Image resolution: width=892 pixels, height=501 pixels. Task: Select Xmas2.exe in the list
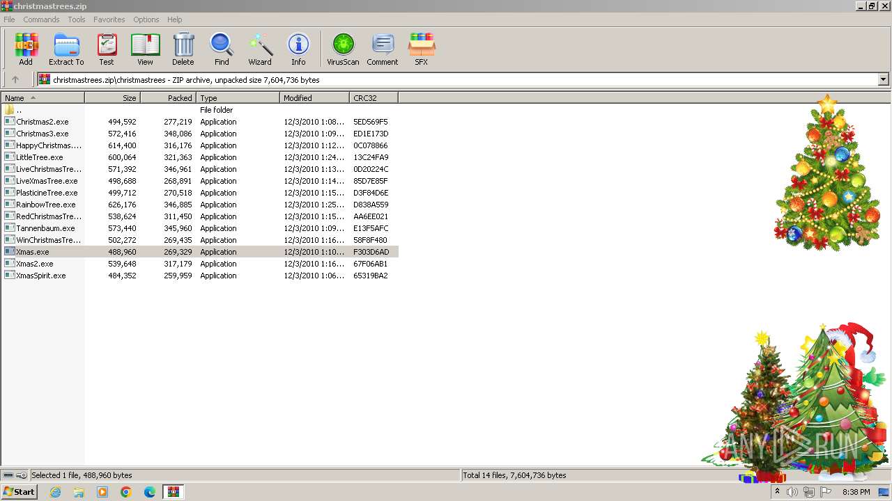199,264
